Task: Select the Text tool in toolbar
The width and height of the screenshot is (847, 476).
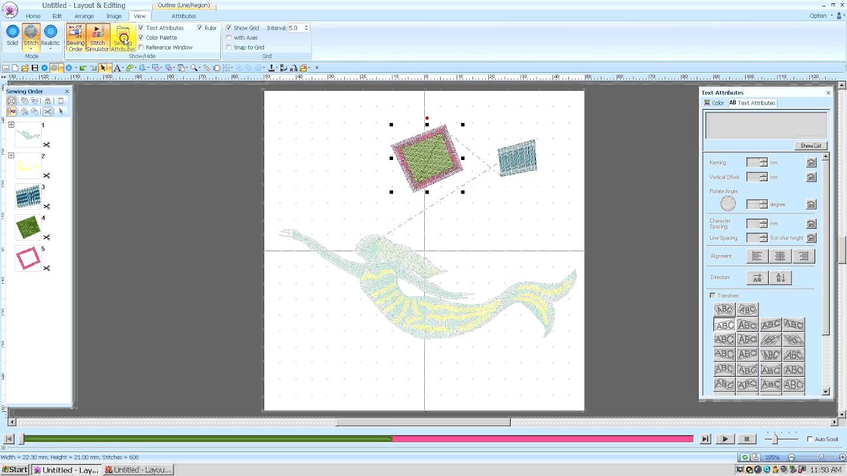Action: pyautogui.click(x=117, y=67)
